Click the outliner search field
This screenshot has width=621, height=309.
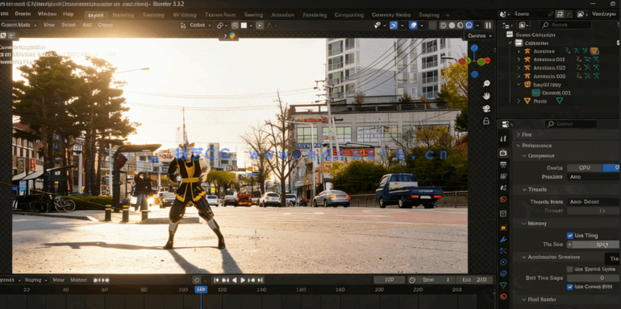[x=565, y=25]
